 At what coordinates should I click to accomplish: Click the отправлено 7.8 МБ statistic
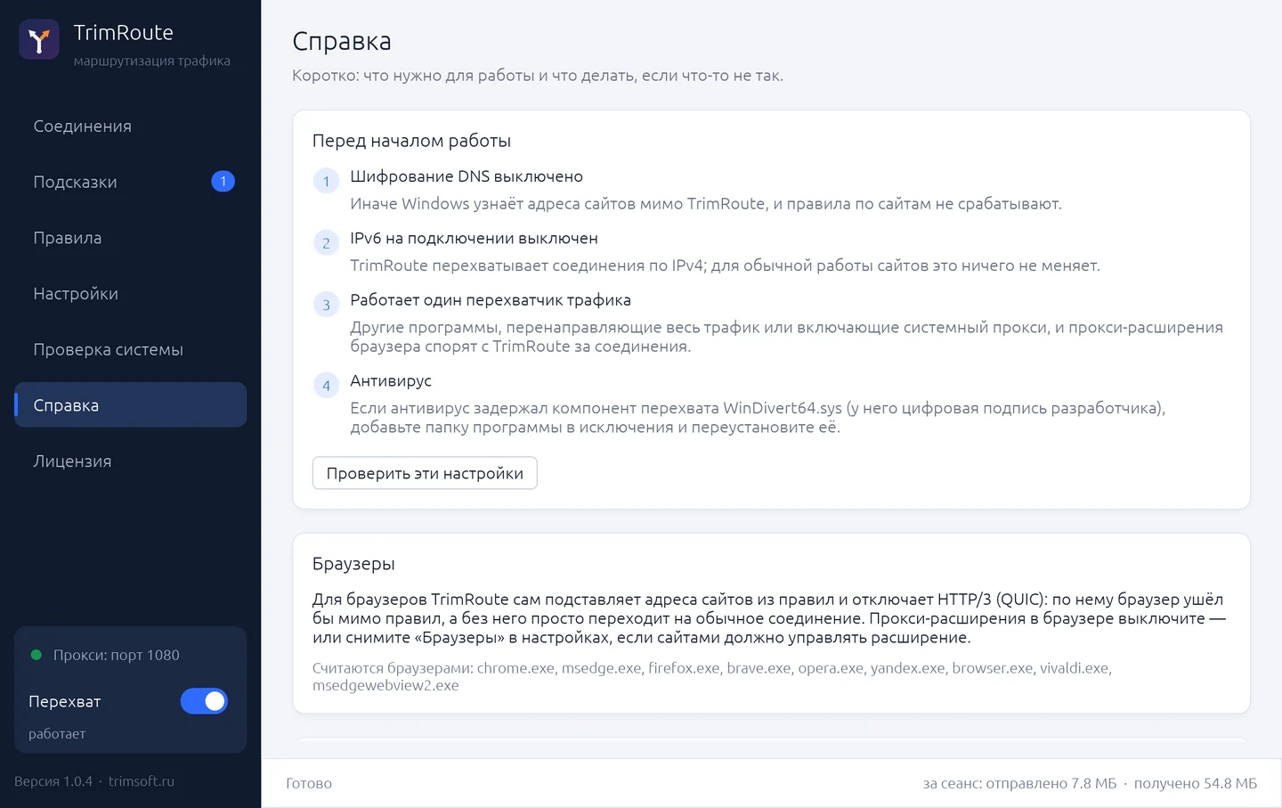(x=1051, y=783)
